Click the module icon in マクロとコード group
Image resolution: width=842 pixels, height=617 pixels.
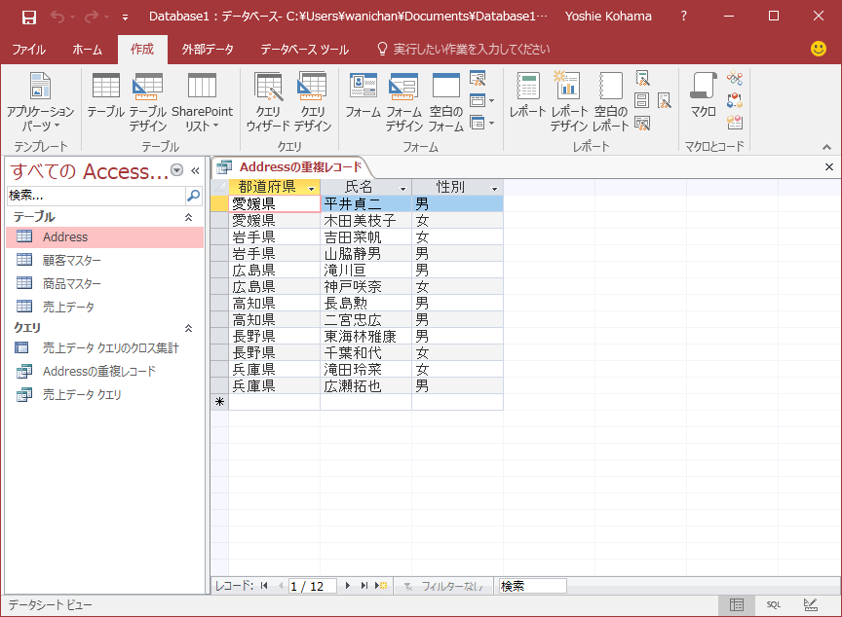pyautogui.click(x=735, y=79)
